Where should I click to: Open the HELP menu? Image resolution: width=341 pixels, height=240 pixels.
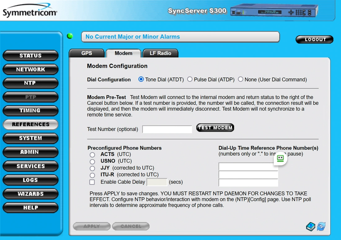pyautogui.click(x=30, y=207)
